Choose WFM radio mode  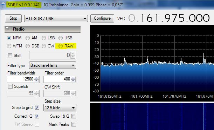(x=9, y=46)
